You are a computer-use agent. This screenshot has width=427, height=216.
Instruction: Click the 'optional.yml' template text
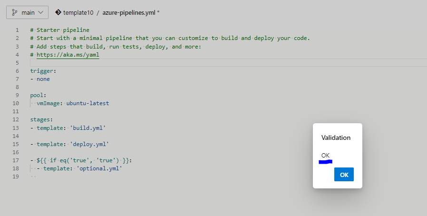click(99, 168)
